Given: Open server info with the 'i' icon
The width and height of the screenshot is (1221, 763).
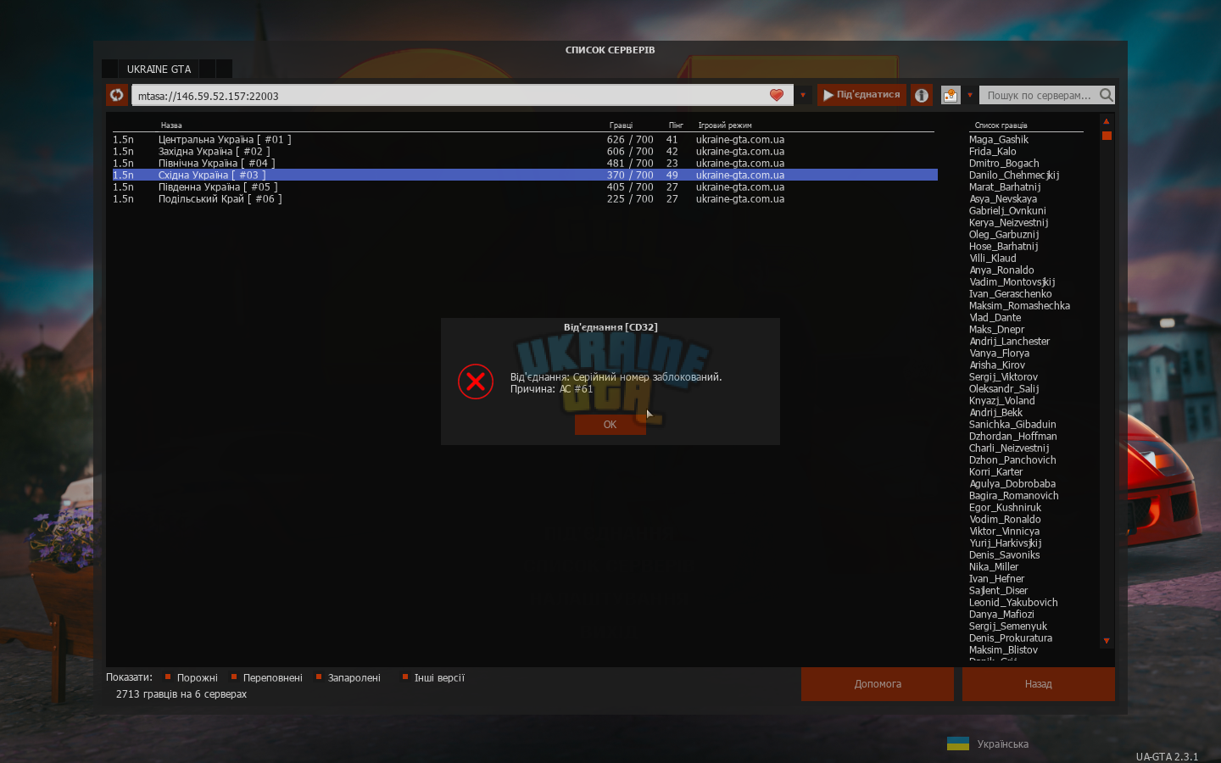Looking at the screenshot, I should coord(922,95).
